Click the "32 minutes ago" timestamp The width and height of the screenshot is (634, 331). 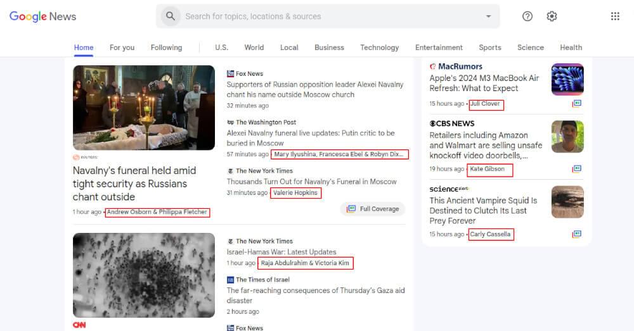247,105
